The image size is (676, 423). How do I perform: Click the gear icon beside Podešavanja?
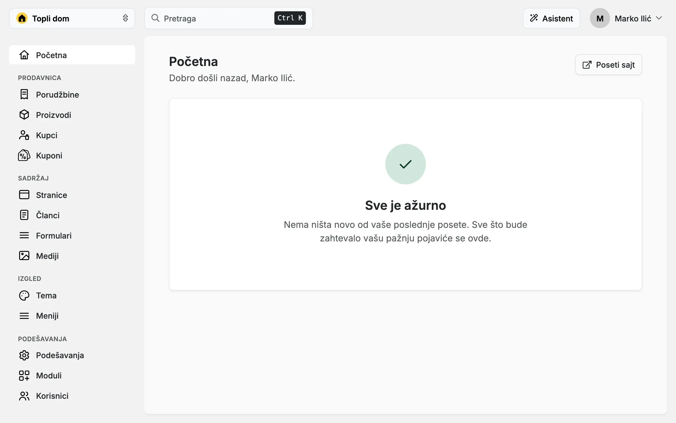[24, 355]
